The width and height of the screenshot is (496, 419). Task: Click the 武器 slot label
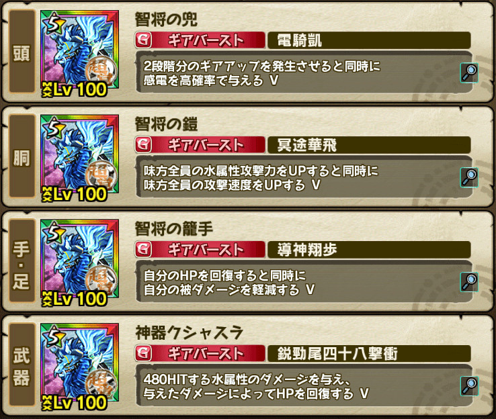(x=22, y=365)
